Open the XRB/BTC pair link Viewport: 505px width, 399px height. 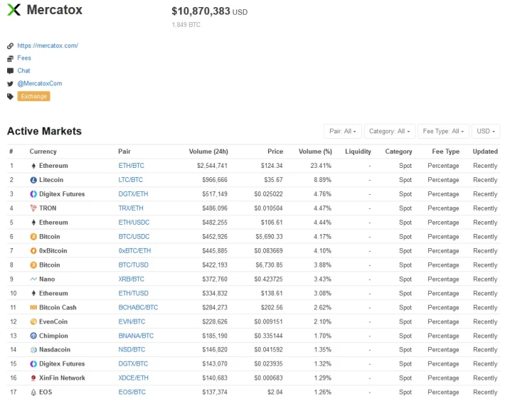click(x=131, y=280)
